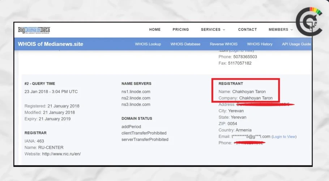This screenshot has height=181, width=329.
Task: Click the REGISTRAR heading
Action: [x=35, y=133]
